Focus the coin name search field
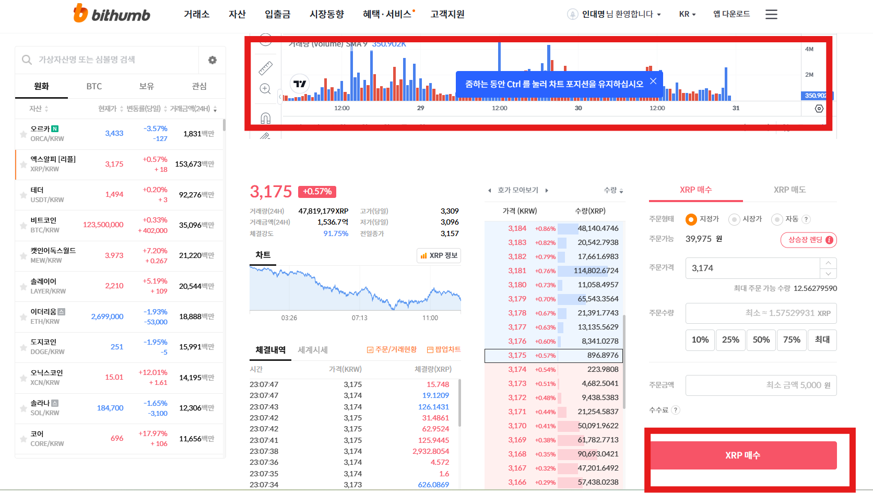873x493 pixels. [x=107, y=60]
